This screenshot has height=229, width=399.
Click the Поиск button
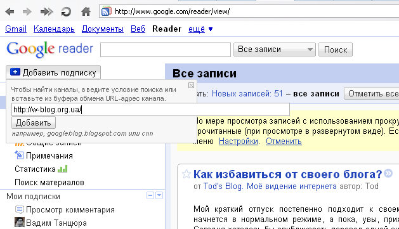pyautogui.click(x=336, y=49)
